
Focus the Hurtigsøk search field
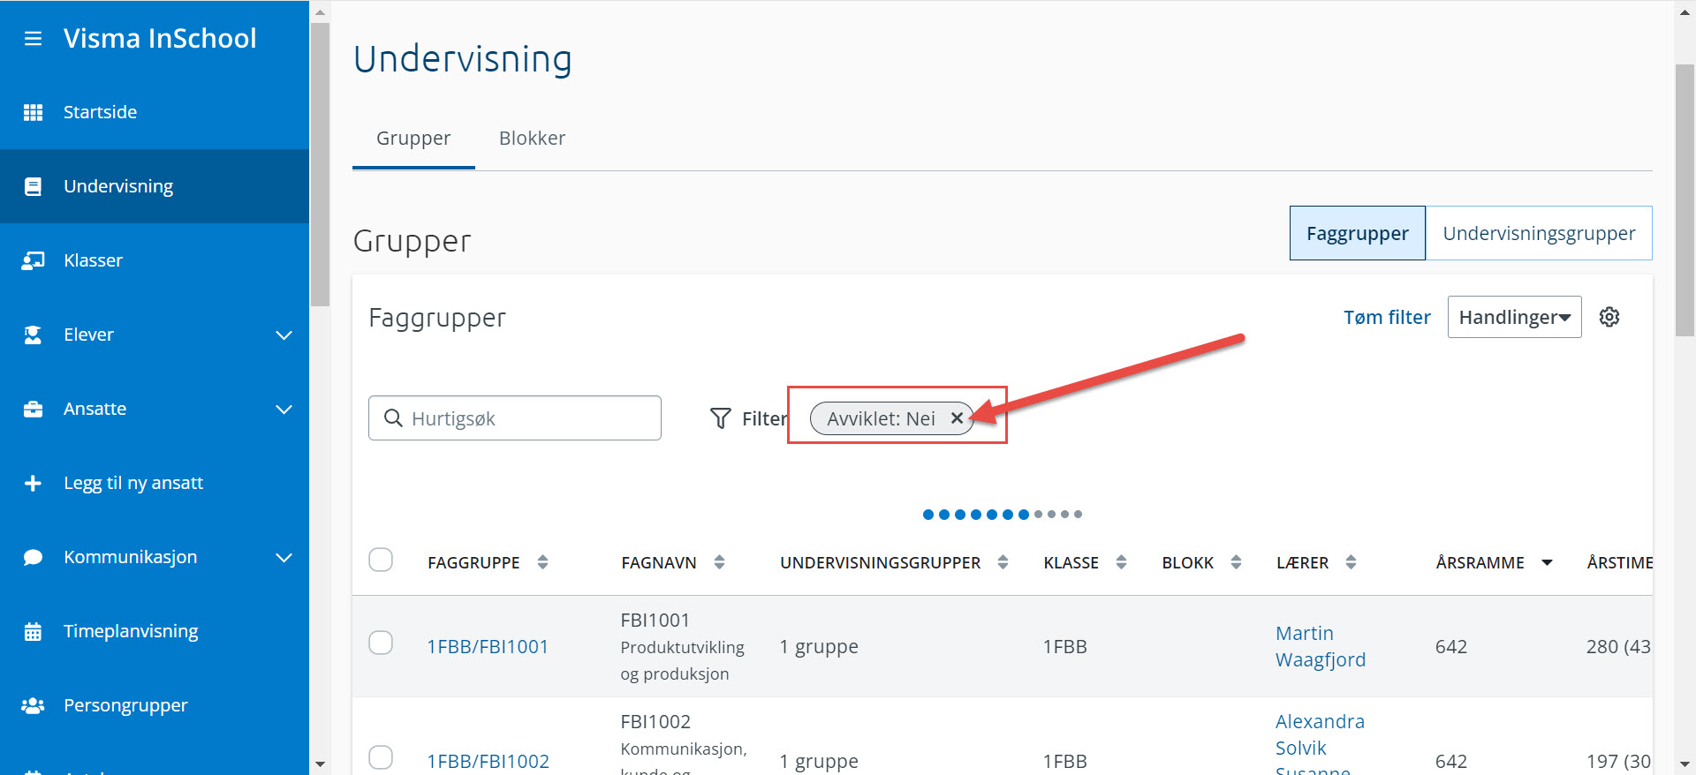515,418
